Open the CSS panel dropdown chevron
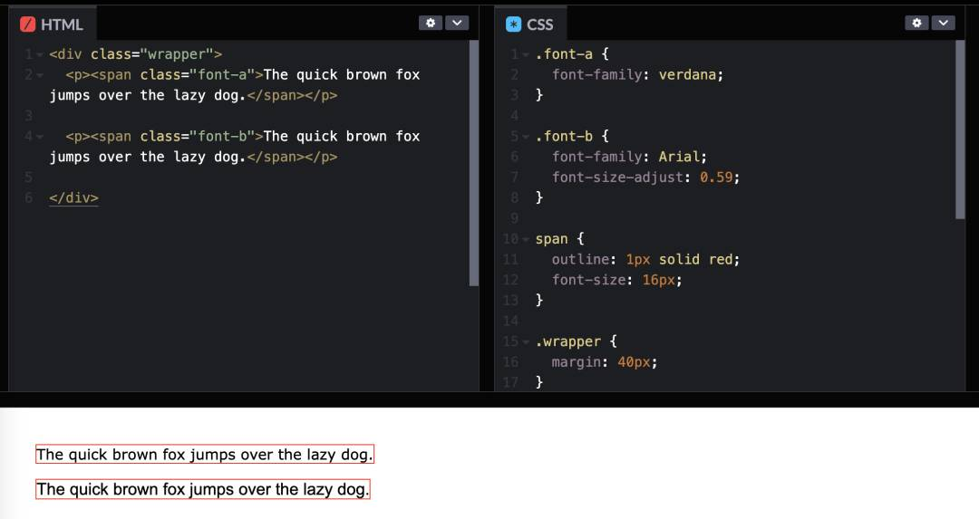 pos(944,23)
